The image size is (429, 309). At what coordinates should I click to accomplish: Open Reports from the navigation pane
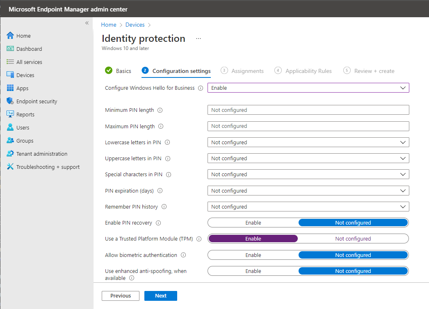tap(25, 114)
